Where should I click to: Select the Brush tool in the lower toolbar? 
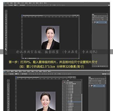pyautogui.click(x=8, y=96)
